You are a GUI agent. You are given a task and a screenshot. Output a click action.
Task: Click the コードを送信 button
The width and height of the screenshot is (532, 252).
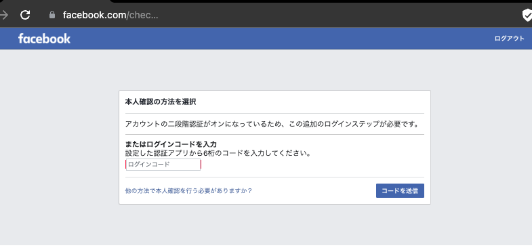tap(400, 190)
